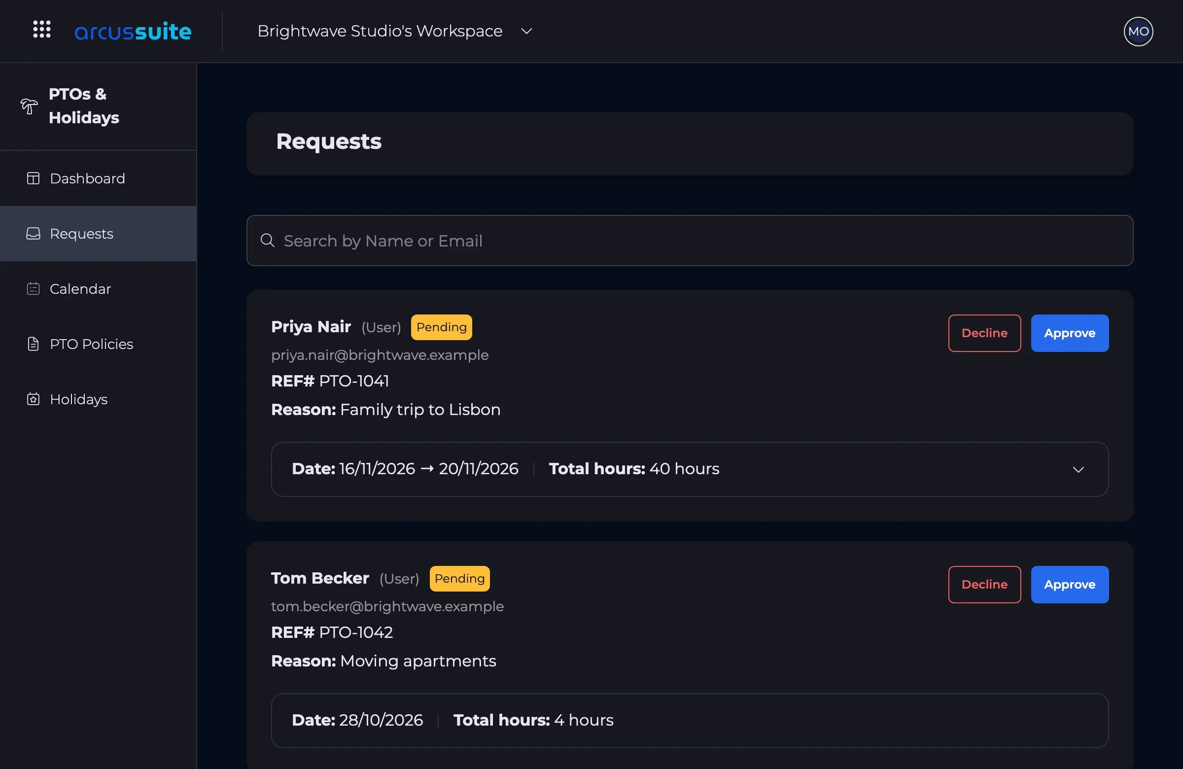This screenshot has height=769, width=1183.
Task: Click the arcussuite logo
Action: coord(133,32)
